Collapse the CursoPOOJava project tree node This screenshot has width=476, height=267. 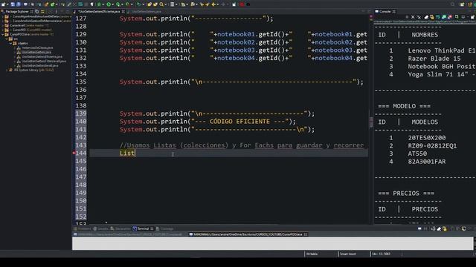pyautogui.click(x=3, y=34)
